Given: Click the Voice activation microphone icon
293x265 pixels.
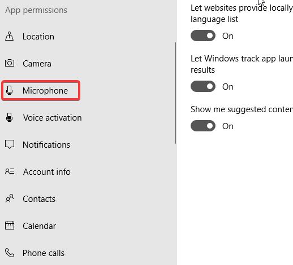Looking at the screenshot, I should pos(9,117).
